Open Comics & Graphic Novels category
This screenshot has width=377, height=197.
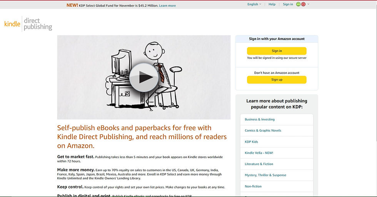pyautogui.click(x=263, y=130)
